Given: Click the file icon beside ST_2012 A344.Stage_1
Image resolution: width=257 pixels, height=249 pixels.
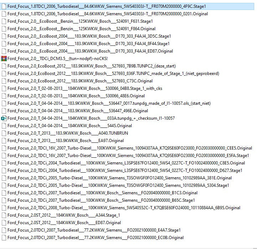Looking at the screenshot, I should tap(4, 215).
